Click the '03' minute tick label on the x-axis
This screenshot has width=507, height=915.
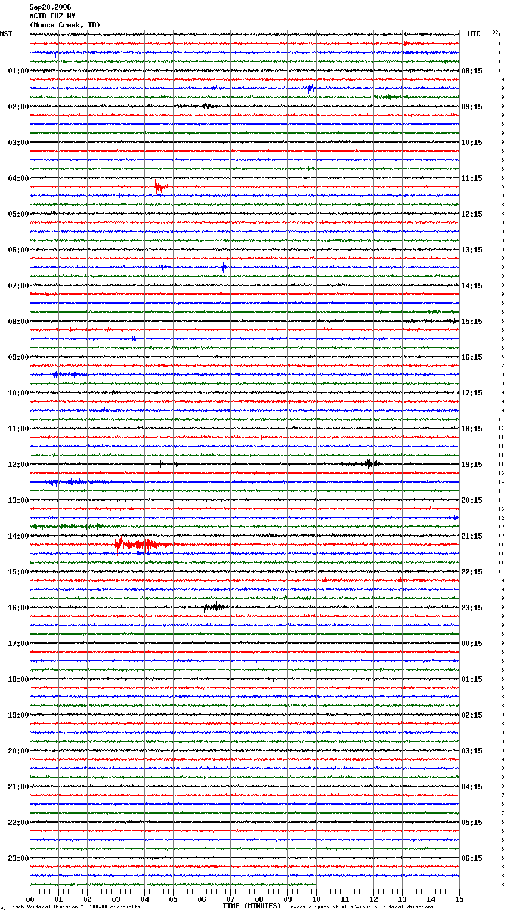[x=116, y=899]
